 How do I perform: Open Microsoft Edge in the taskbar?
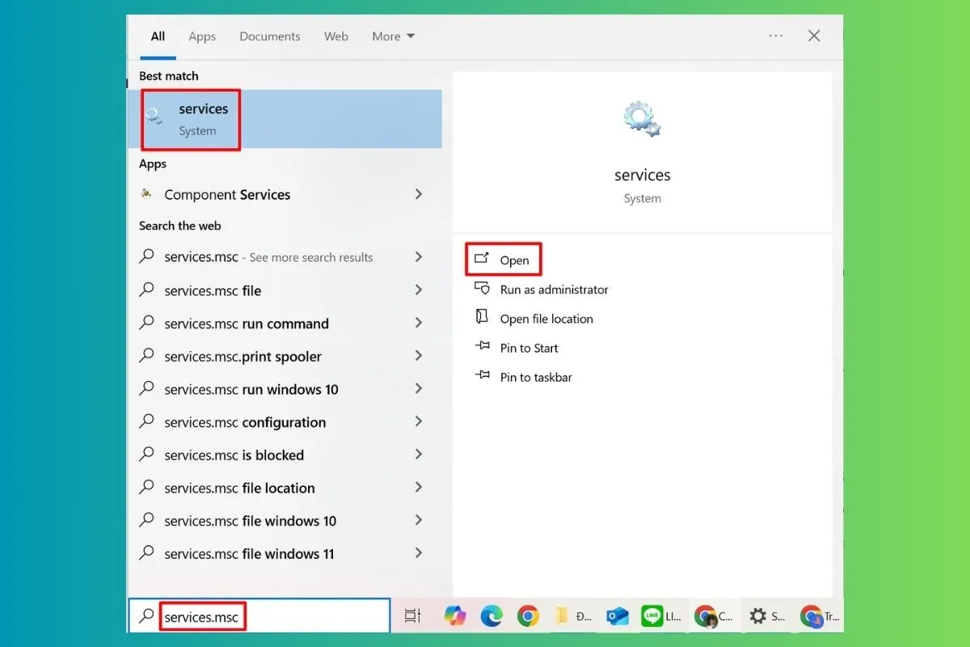pos(491,616)
